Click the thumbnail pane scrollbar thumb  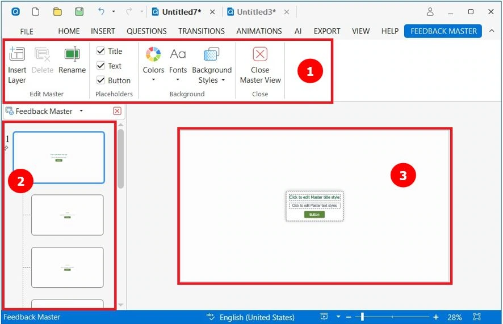[120, 159]
